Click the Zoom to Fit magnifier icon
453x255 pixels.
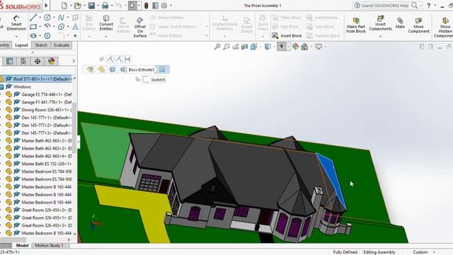tap(217, 47)
